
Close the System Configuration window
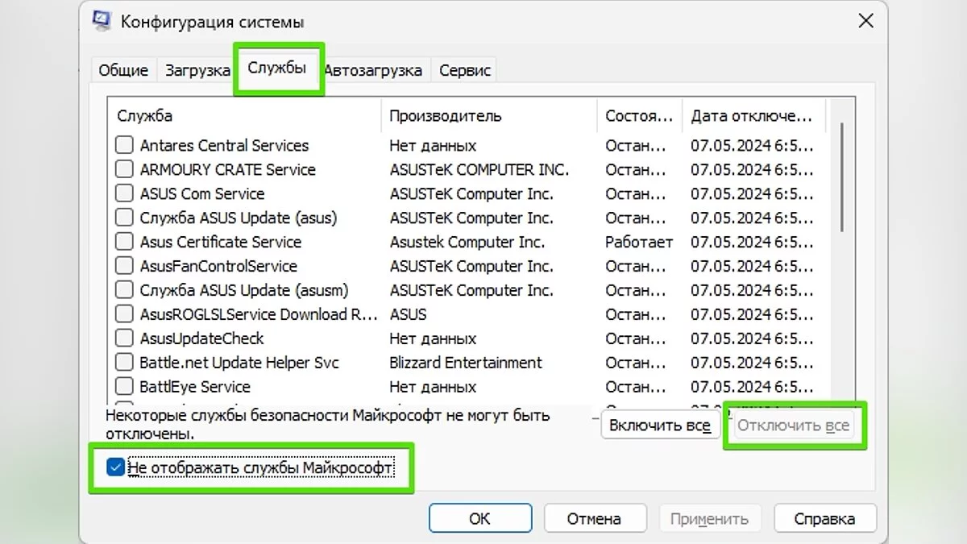865,21
